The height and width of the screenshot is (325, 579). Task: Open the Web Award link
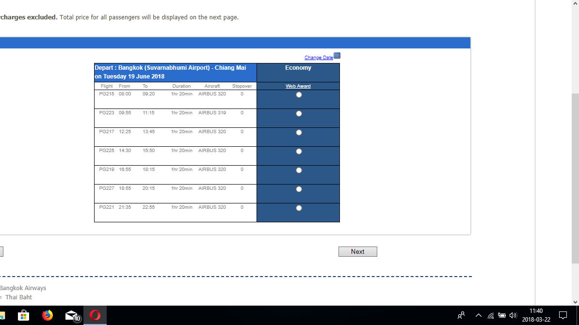point(298,86)
